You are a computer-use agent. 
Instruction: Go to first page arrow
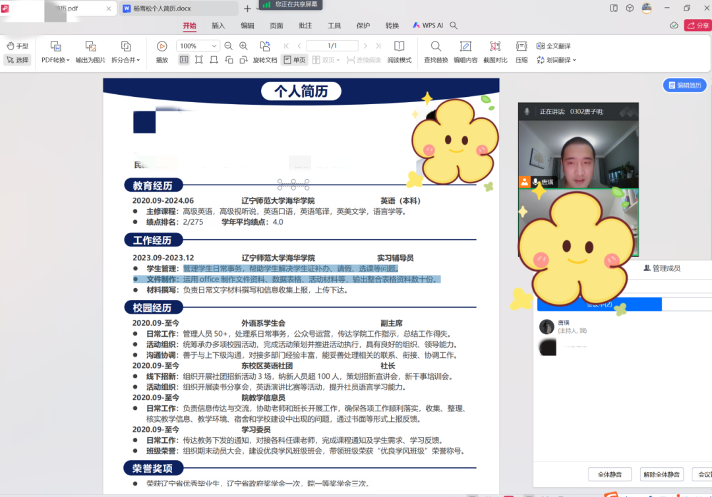point(286,46)
